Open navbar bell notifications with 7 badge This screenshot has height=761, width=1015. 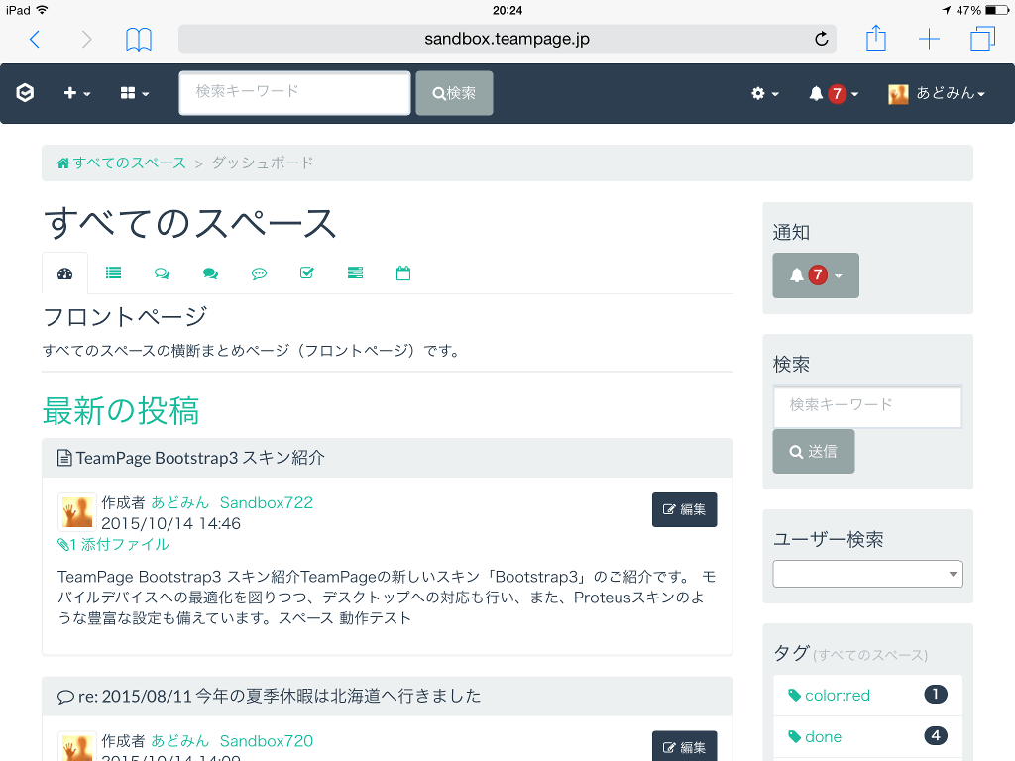pos(833,94)
